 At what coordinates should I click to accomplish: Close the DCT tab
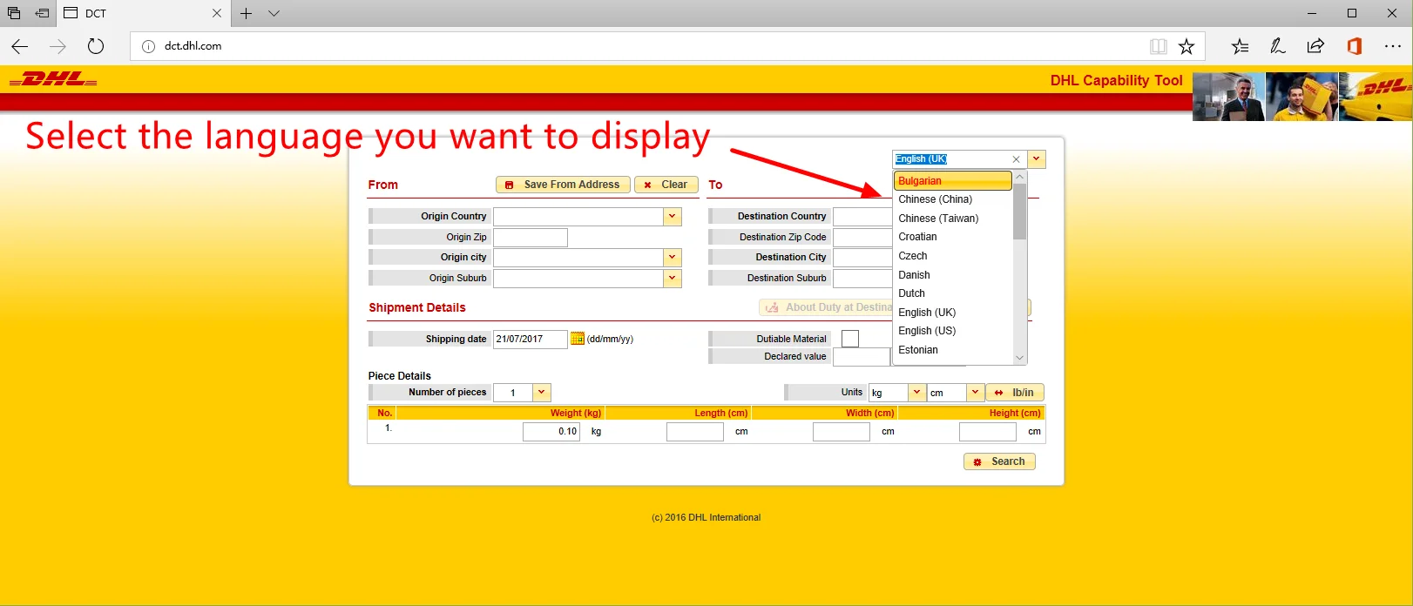pos(217,13)
